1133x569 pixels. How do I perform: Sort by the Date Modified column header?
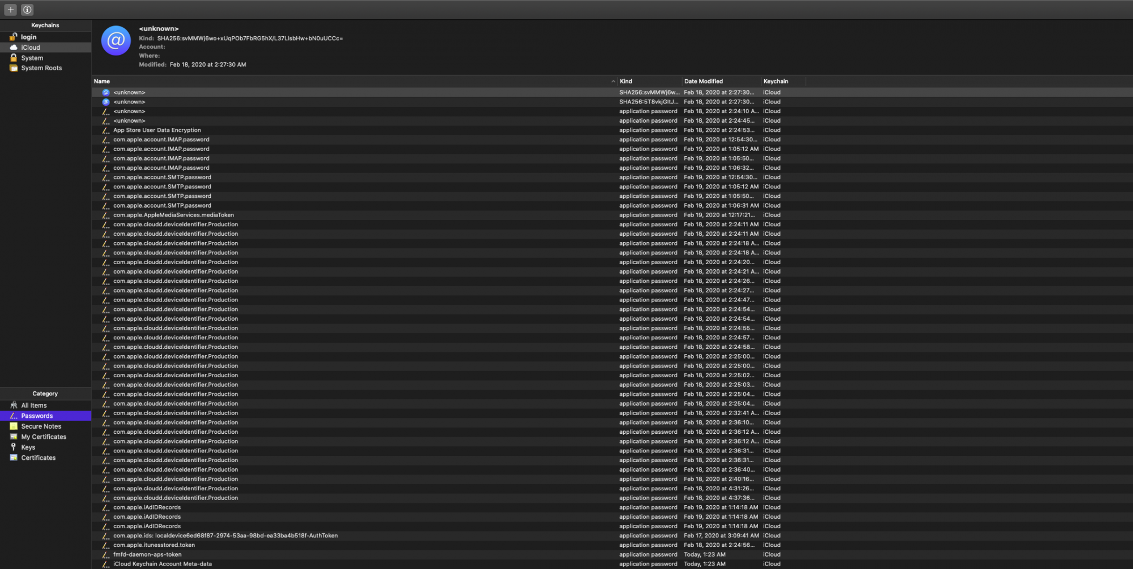click(x=722, y=81)
